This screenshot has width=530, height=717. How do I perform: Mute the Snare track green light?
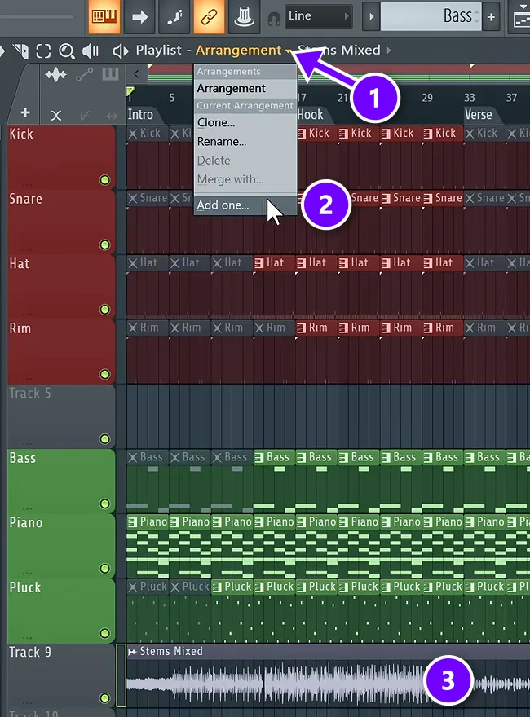[x=105, y=244]
